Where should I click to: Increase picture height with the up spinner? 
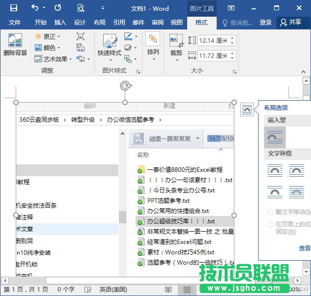232,38
